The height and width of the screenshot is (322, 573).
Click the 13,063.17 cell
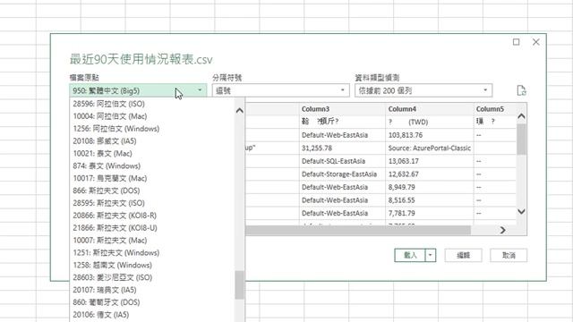point(430,161)
